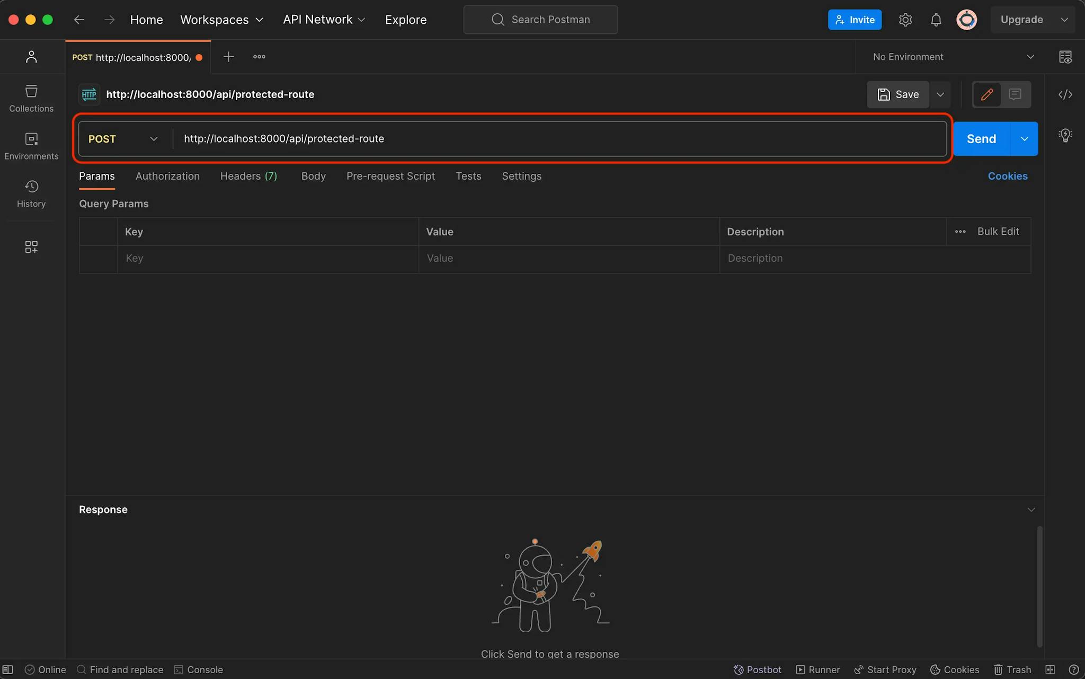1085x679 pixels.
Task: Click the Settings gear icon in top bar
Action: (905, 19)
